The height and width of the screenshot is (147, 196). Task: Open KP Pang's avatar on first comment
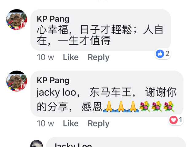17,20
